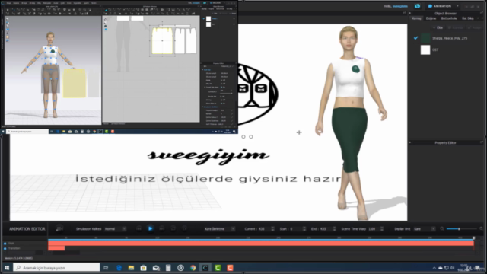Image resolution: width=487 pixels, height=274 pixels.
Task: Open the Kare İkileme dropdown
Action: tap(219, 229)
